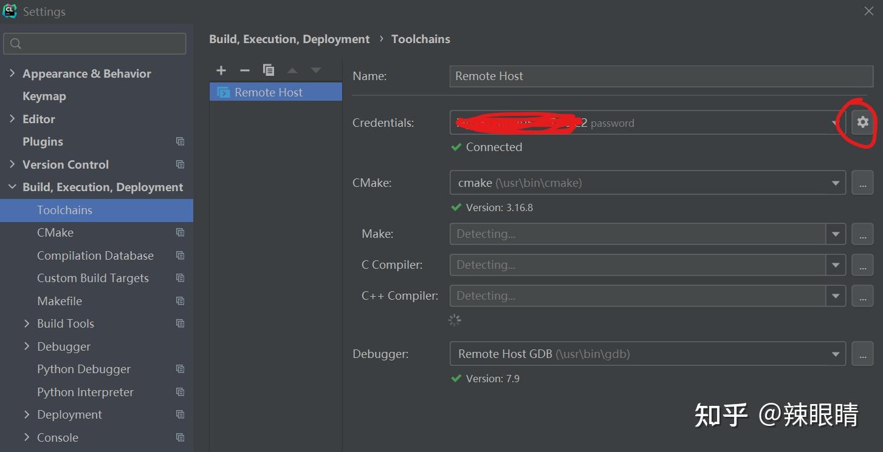Screen dimensions: 883x452
Task: Move the toolchain down with arrow icon
Action: point(315,70)
